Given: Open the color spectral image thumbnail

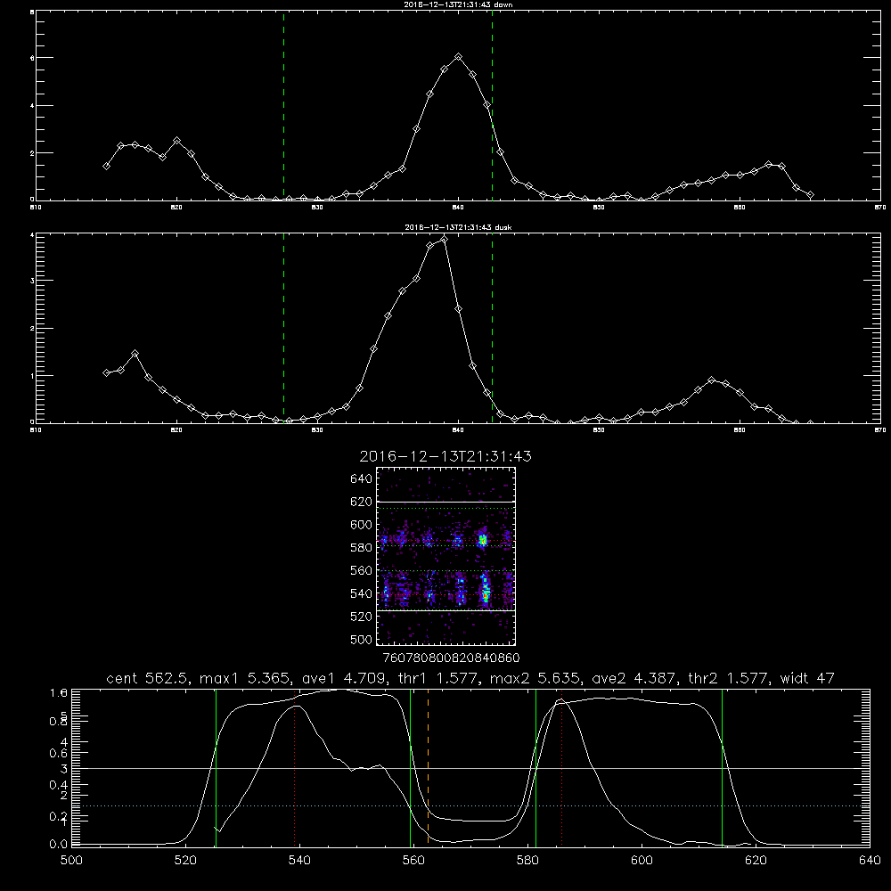Looking at the screenshot, I should [x=445, y=556].
